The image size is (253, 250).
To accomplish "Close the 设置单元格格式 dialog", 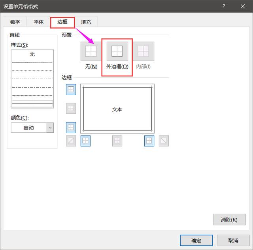I will pos(243,6).
